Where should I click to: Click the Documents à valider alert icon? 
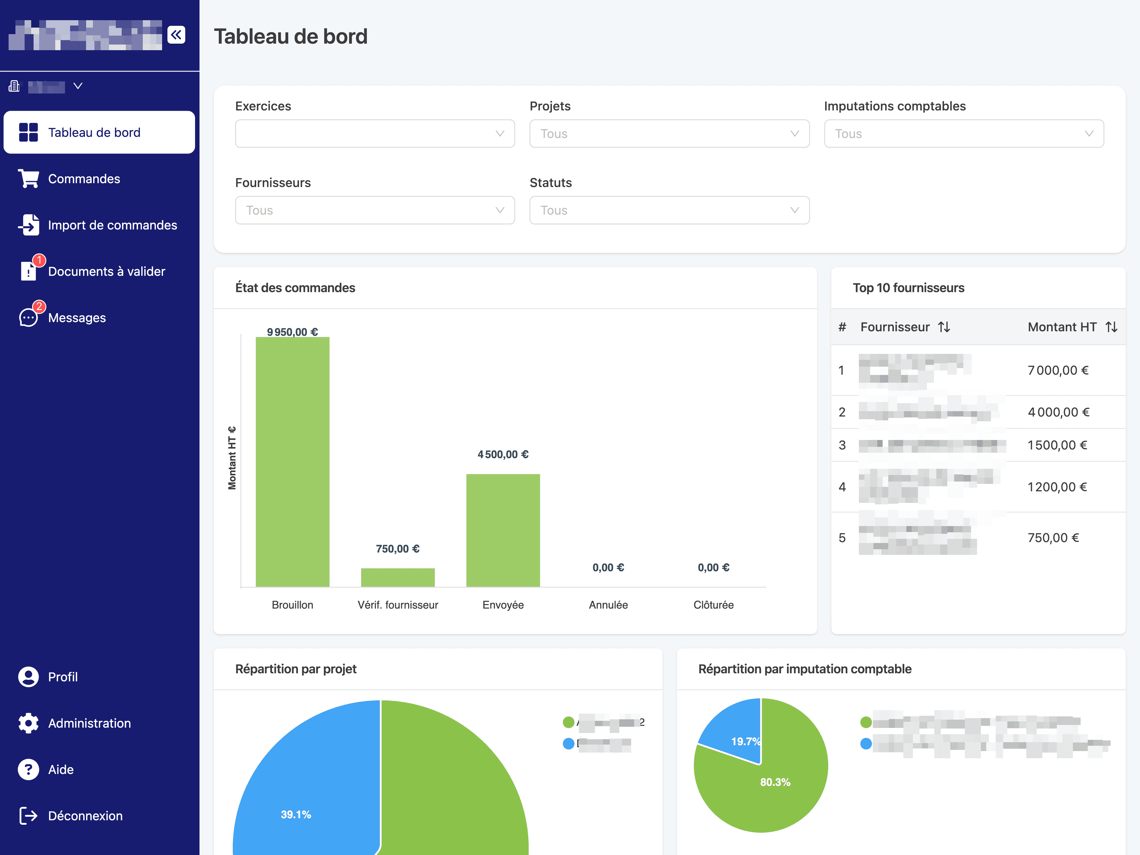29,271
